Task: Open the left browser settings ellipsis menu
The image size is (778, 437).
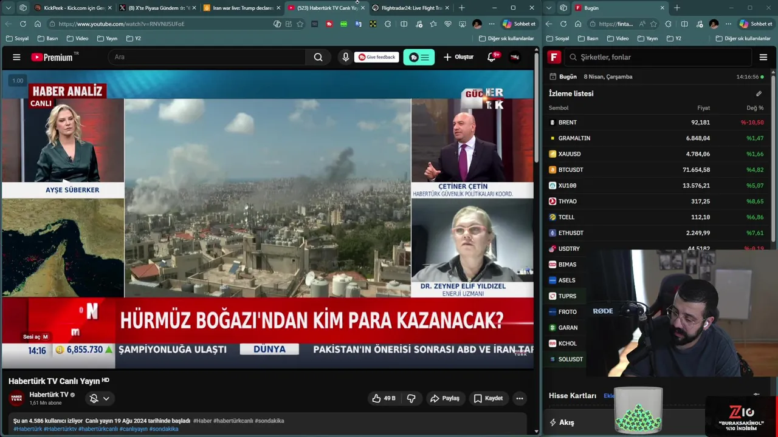Action: (x=492, y=24)
